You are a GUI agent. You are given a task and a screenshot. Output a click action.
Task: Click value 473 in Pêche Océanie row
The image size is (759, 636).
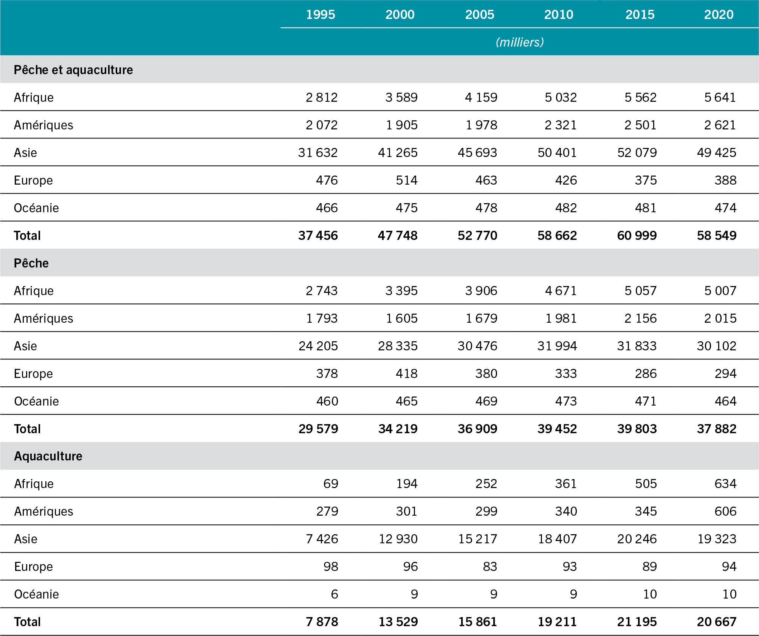coord(566,401)
